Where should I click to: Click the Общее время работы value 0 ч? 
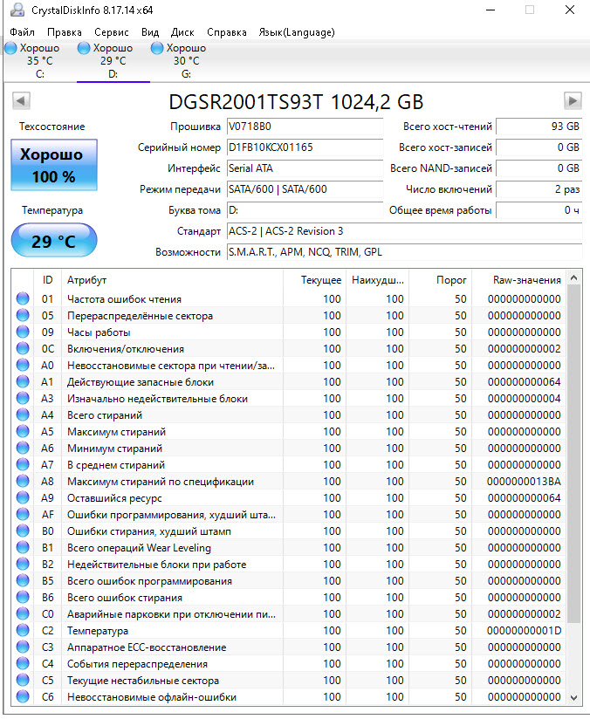point(539,210)
